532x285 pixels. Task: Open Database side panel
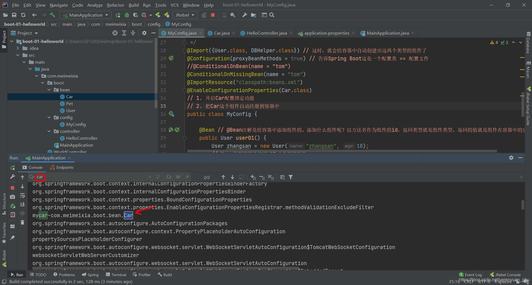tap(528, 43)
